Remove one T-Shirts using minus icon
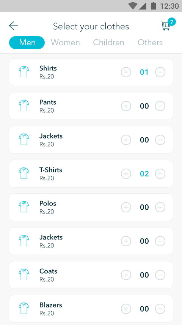182x325 pixels. click(160, 174)
